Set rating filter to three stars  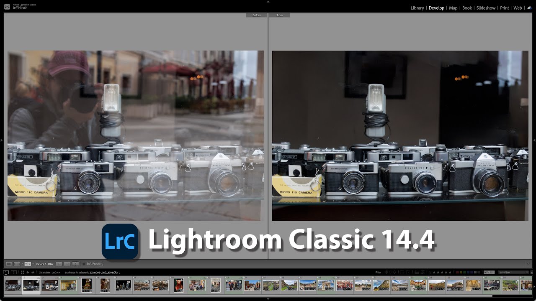(442, 273)
